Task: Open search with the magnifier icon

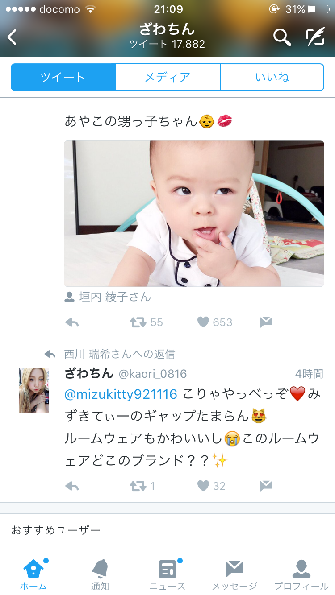Action: (x=282, y=37)
